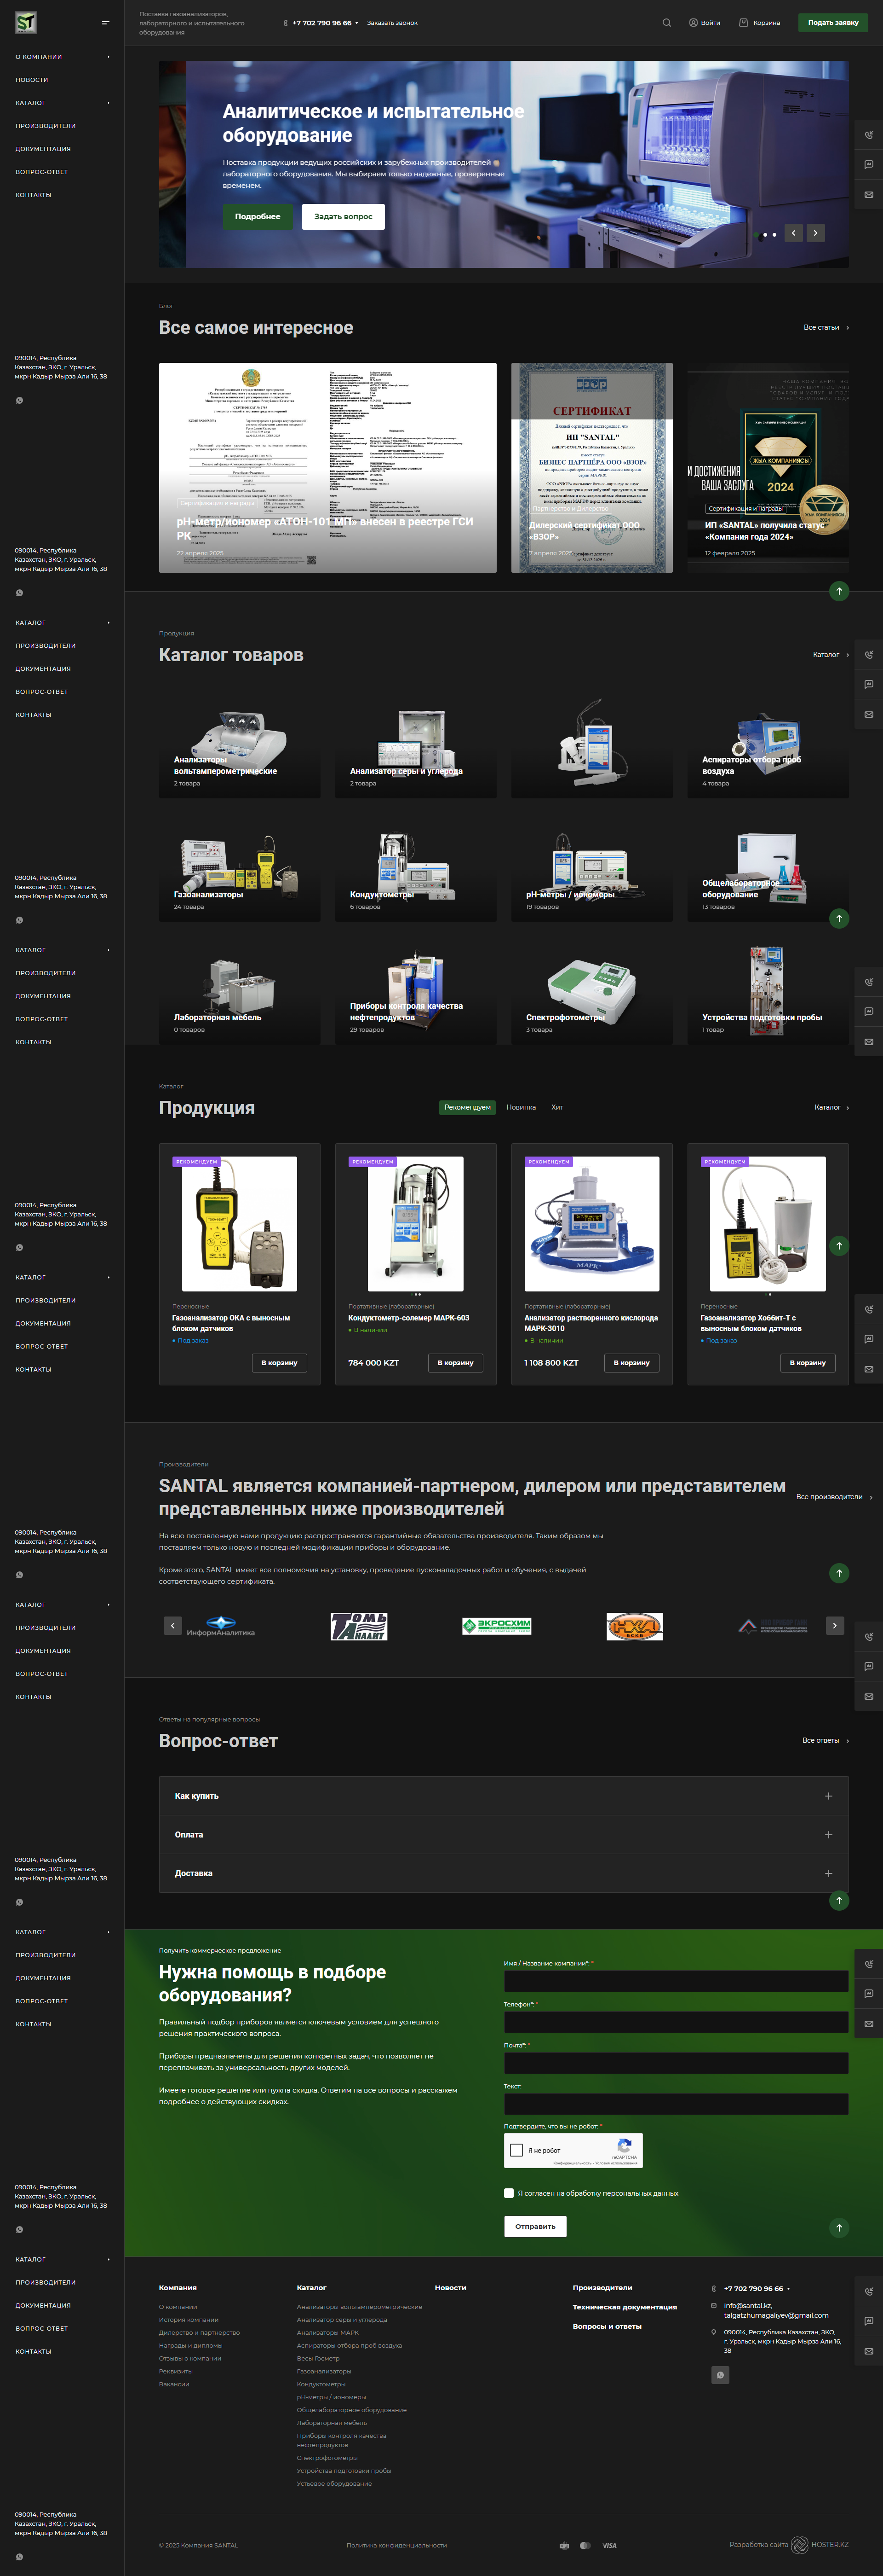Open header phone number dropdown arrow
The width and height of the screenshot is (883, 2576).
click(356, 23)
